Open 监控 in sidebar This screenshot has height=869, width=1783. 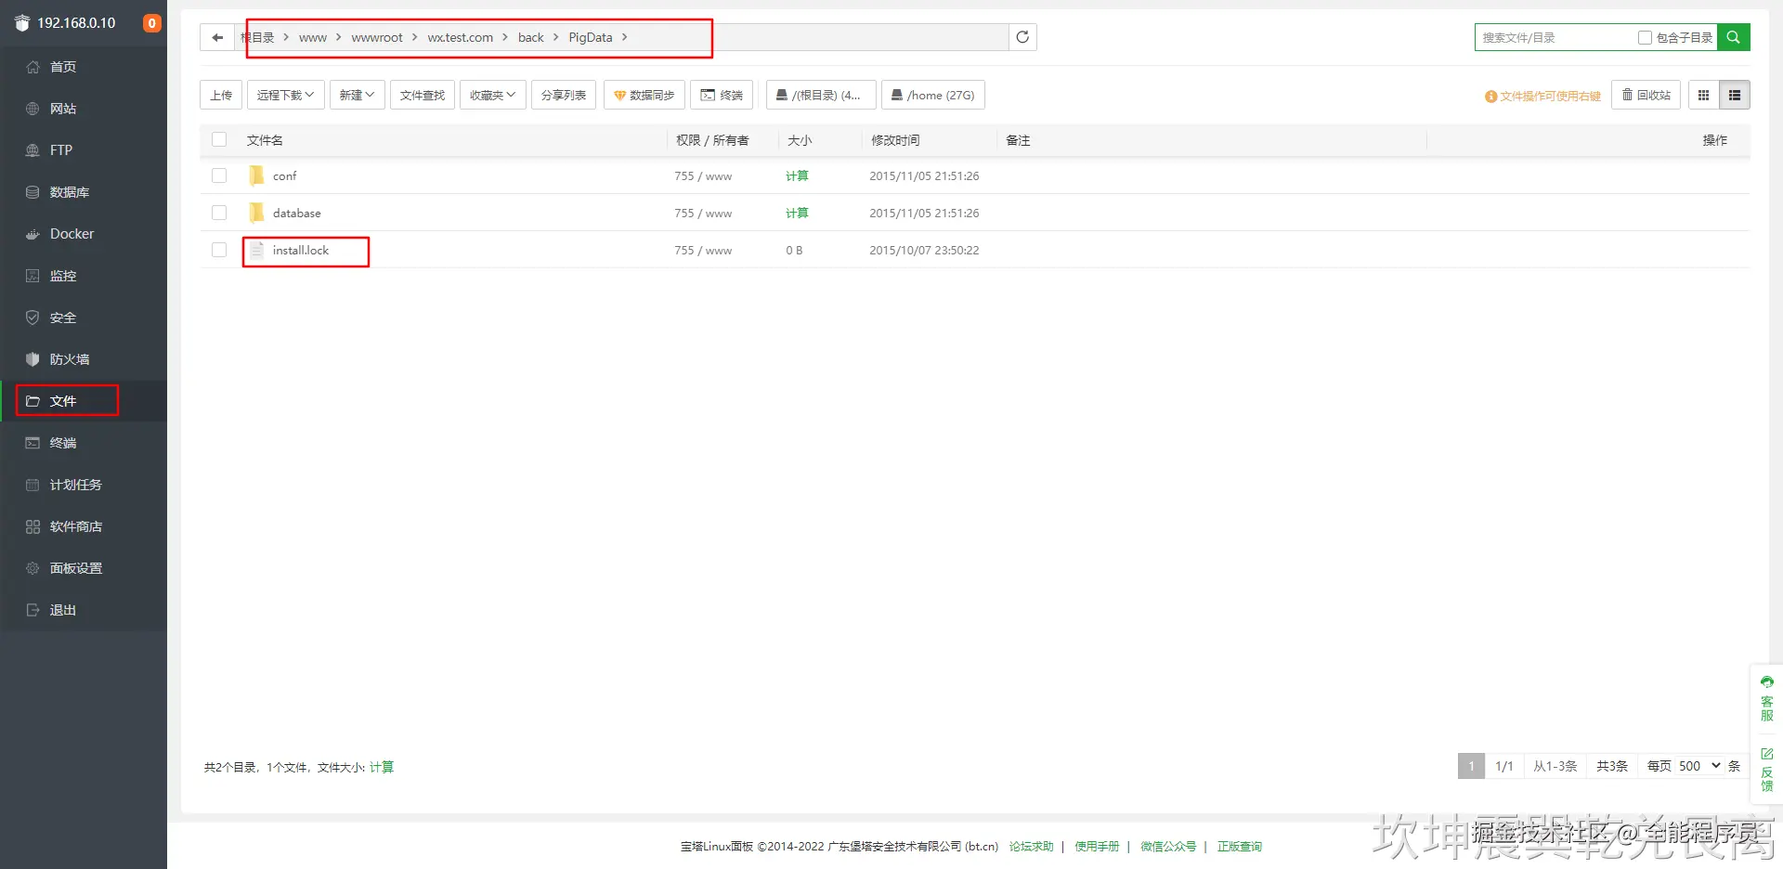(84, 276)
